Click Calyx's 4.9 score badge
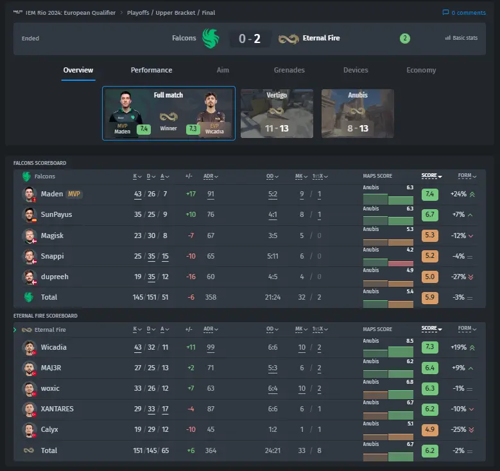This screenshot has width=500, height=471. click(x=429, y=430)
